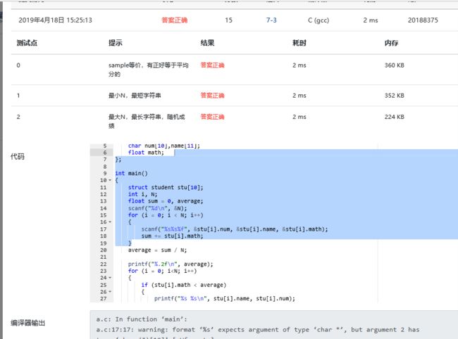Click the 224 KB memory value
Image resolution: width=458 pixels, height=339 pixels.
(395, 117)
